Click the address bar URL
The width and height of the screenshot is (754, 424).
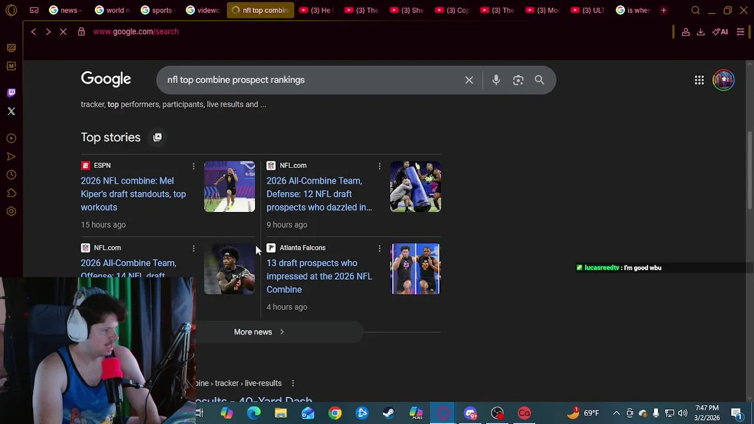[x=135, y=32]
